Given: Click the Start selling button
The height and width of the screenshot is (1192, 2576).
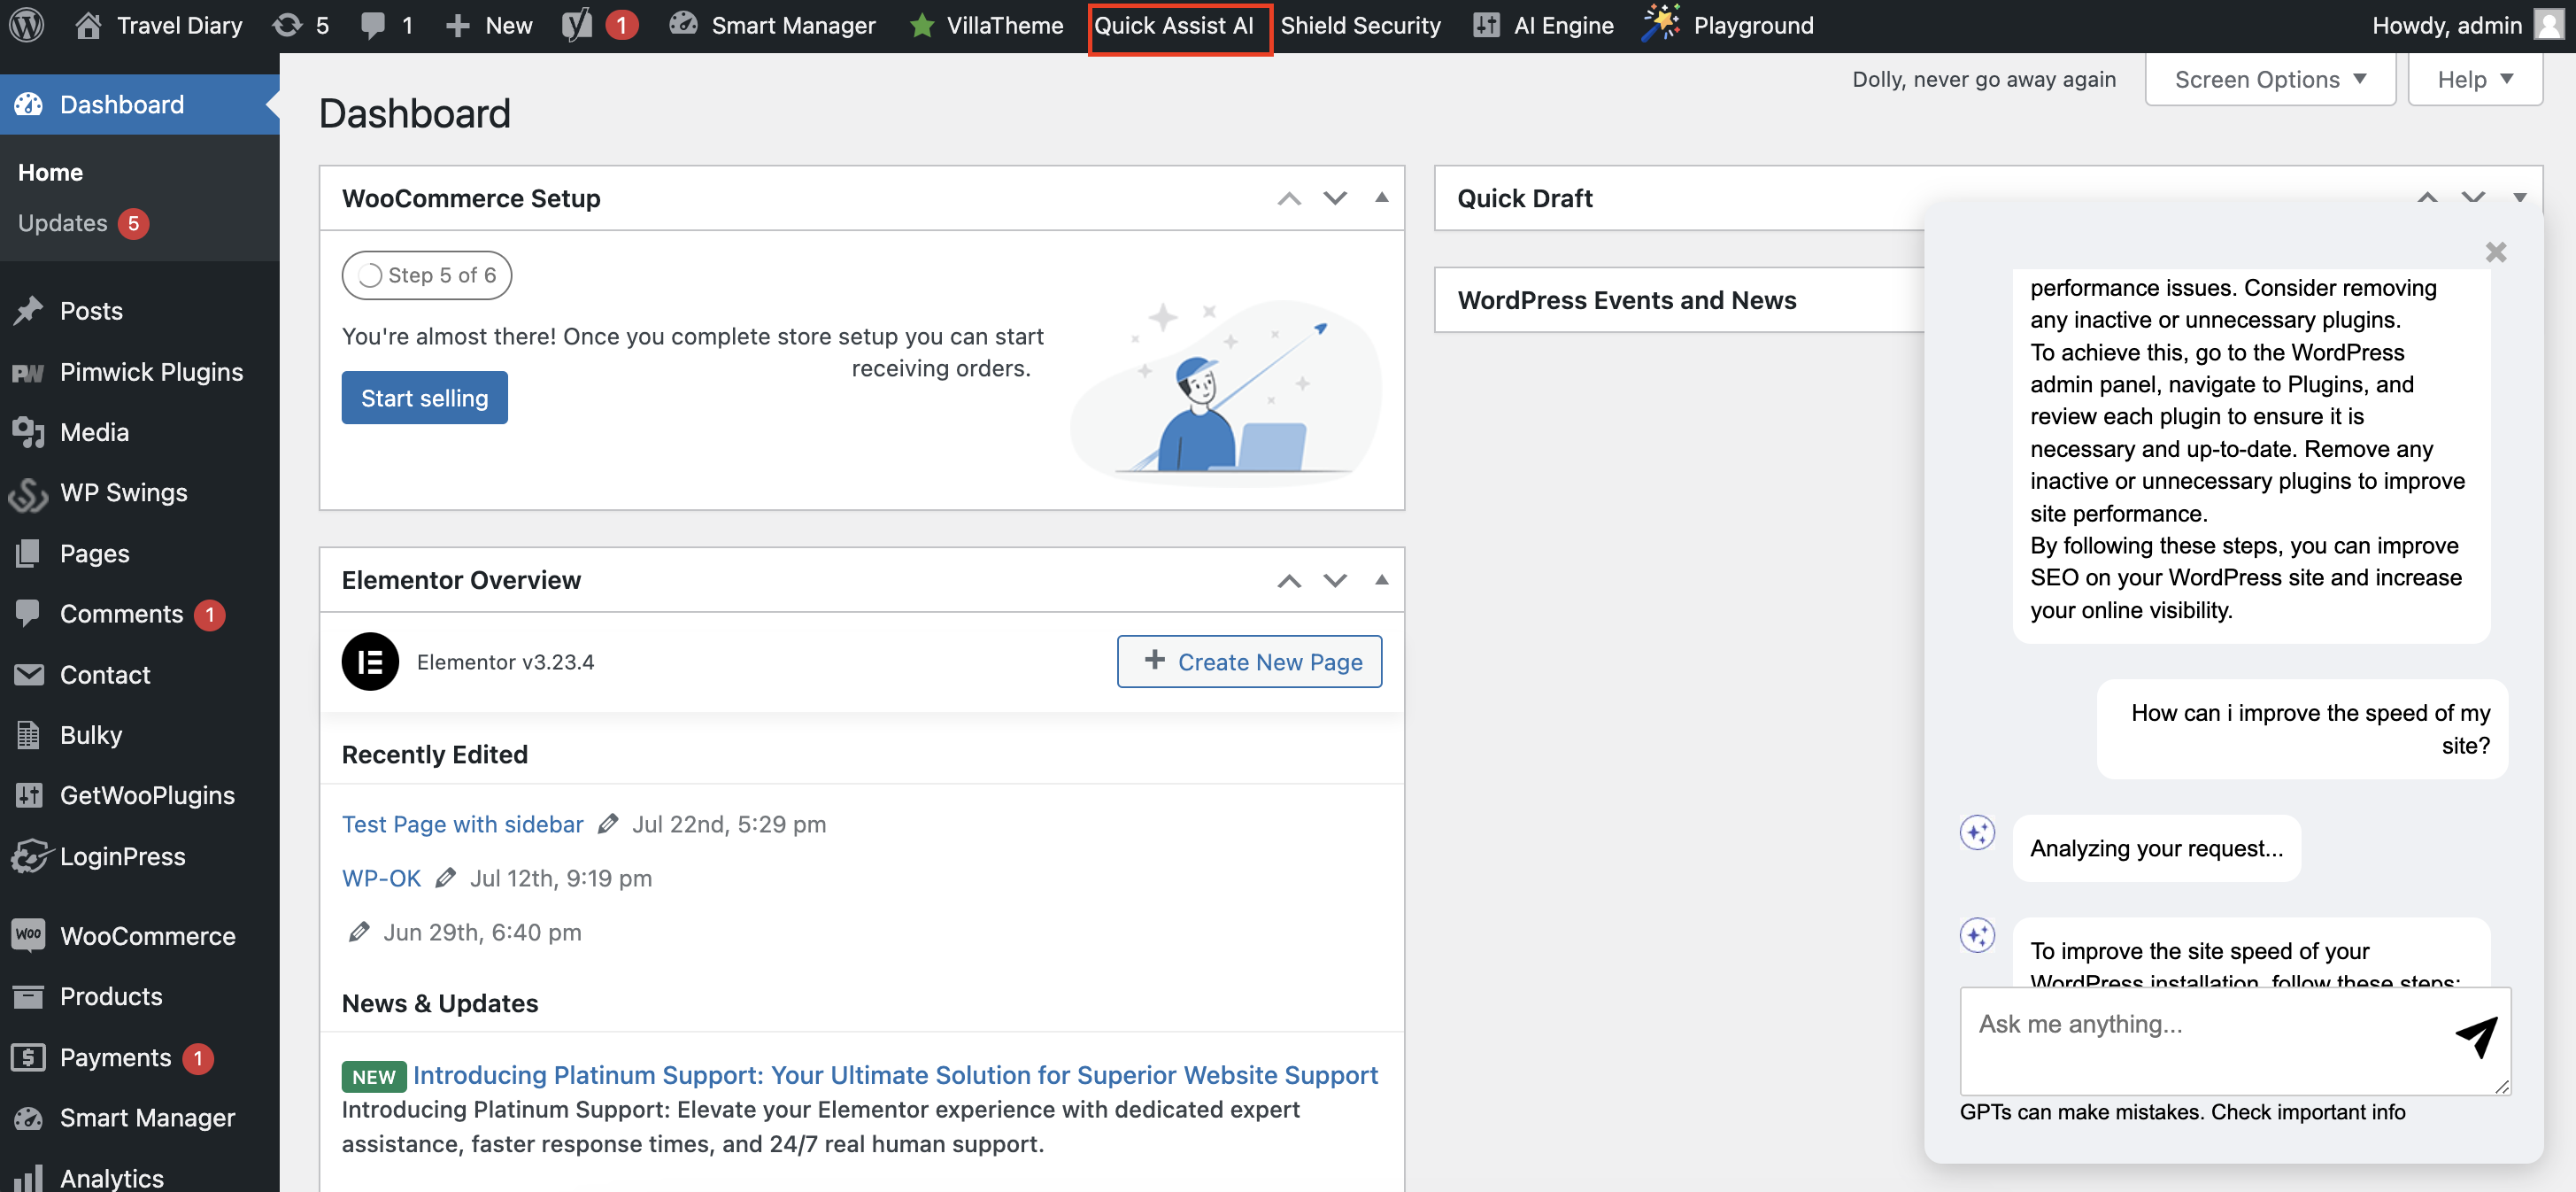Looking at the screenshot, I should coord(424,398).
